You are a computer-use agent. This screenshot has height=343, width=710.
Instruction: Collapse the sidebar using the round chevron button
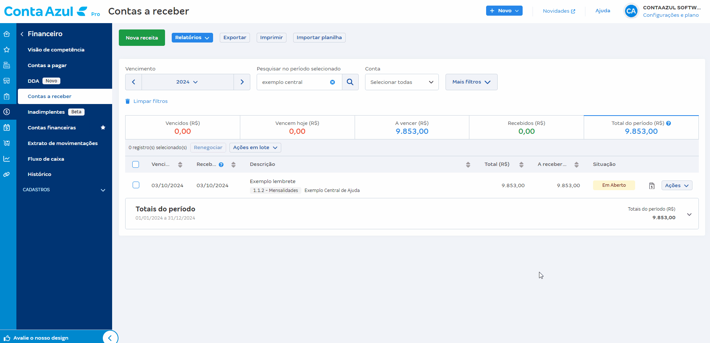pos(110,338)
